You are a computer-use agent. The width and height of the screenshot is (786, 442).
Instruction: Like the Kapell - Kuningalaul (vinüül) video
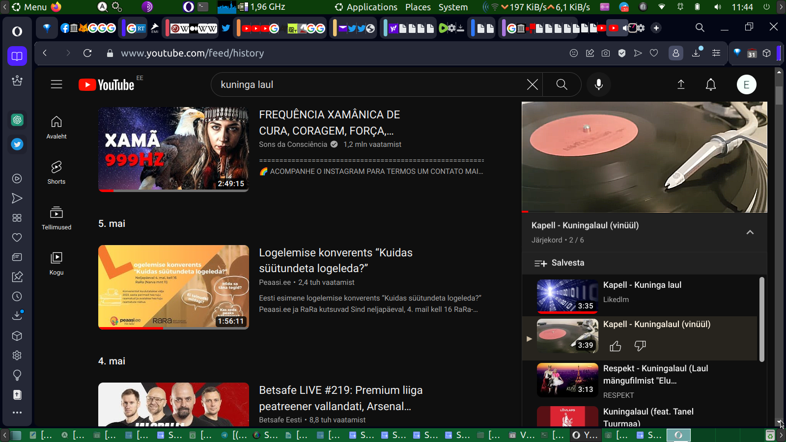615,346
